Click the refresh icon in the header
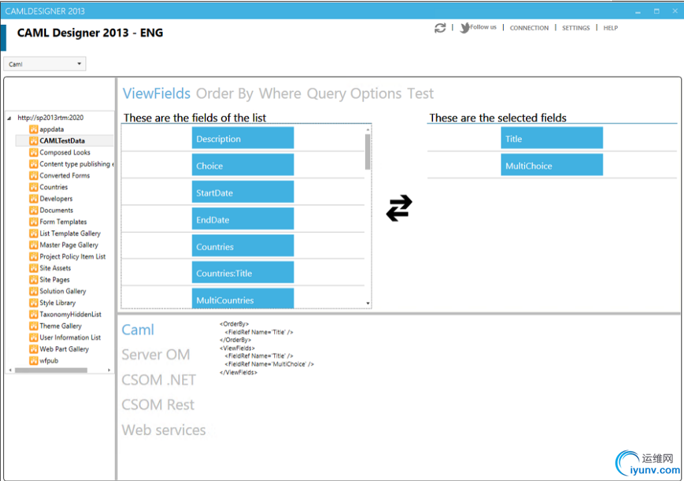This screenshot has width=684, height=481. [x=440, y=28]
